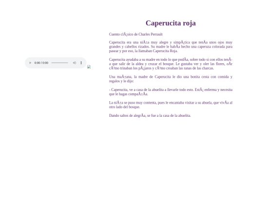This screenshot has height=197, width=263.
Task: Mute the audio player volume icon
Action: [x=75, y=63]
